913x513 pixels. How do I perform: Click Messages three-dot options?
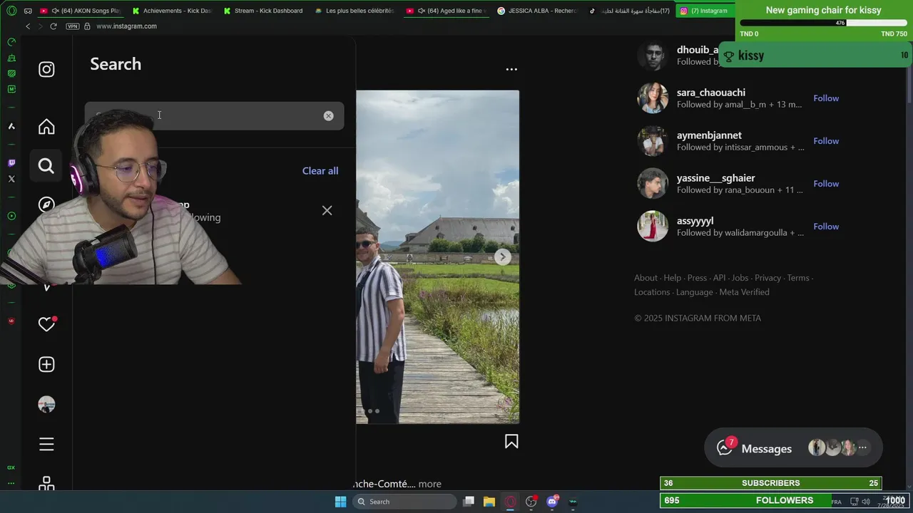click(862, 447)
